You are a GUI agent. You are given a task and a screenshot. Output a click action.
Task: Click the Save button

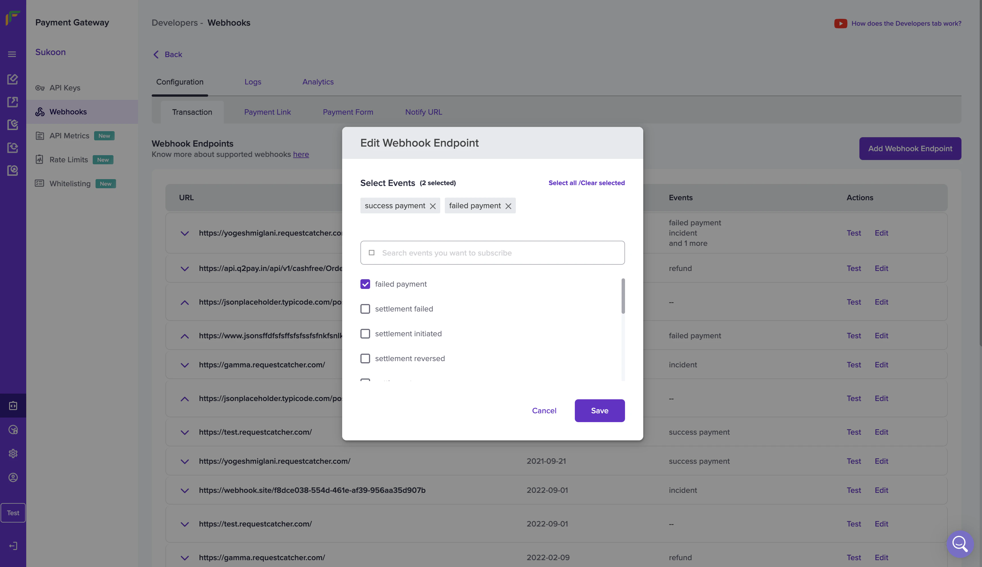599,410
